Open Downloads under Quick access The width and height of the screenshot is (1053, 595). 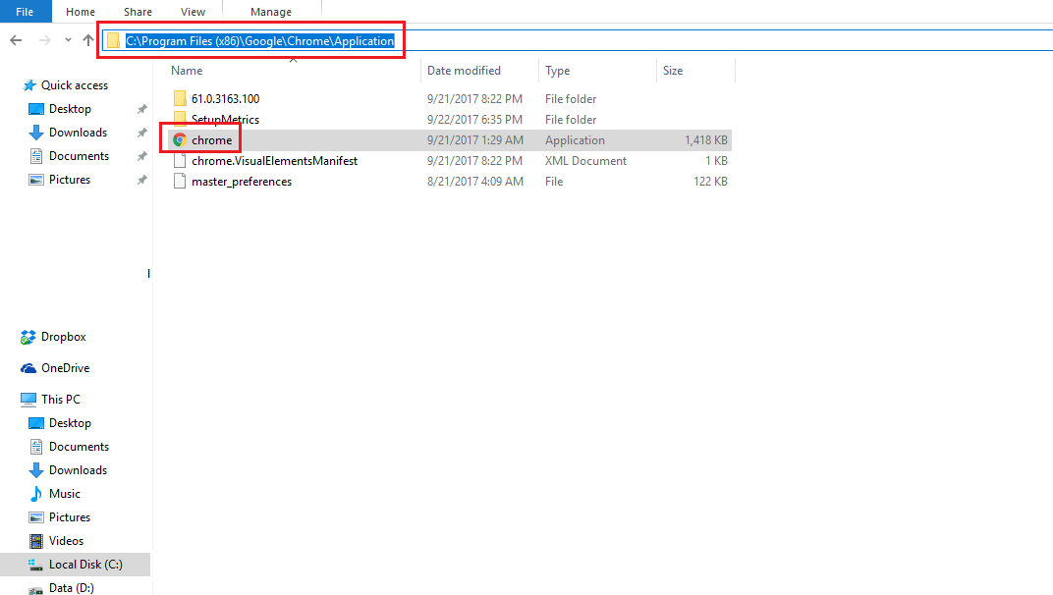[78, 133]
